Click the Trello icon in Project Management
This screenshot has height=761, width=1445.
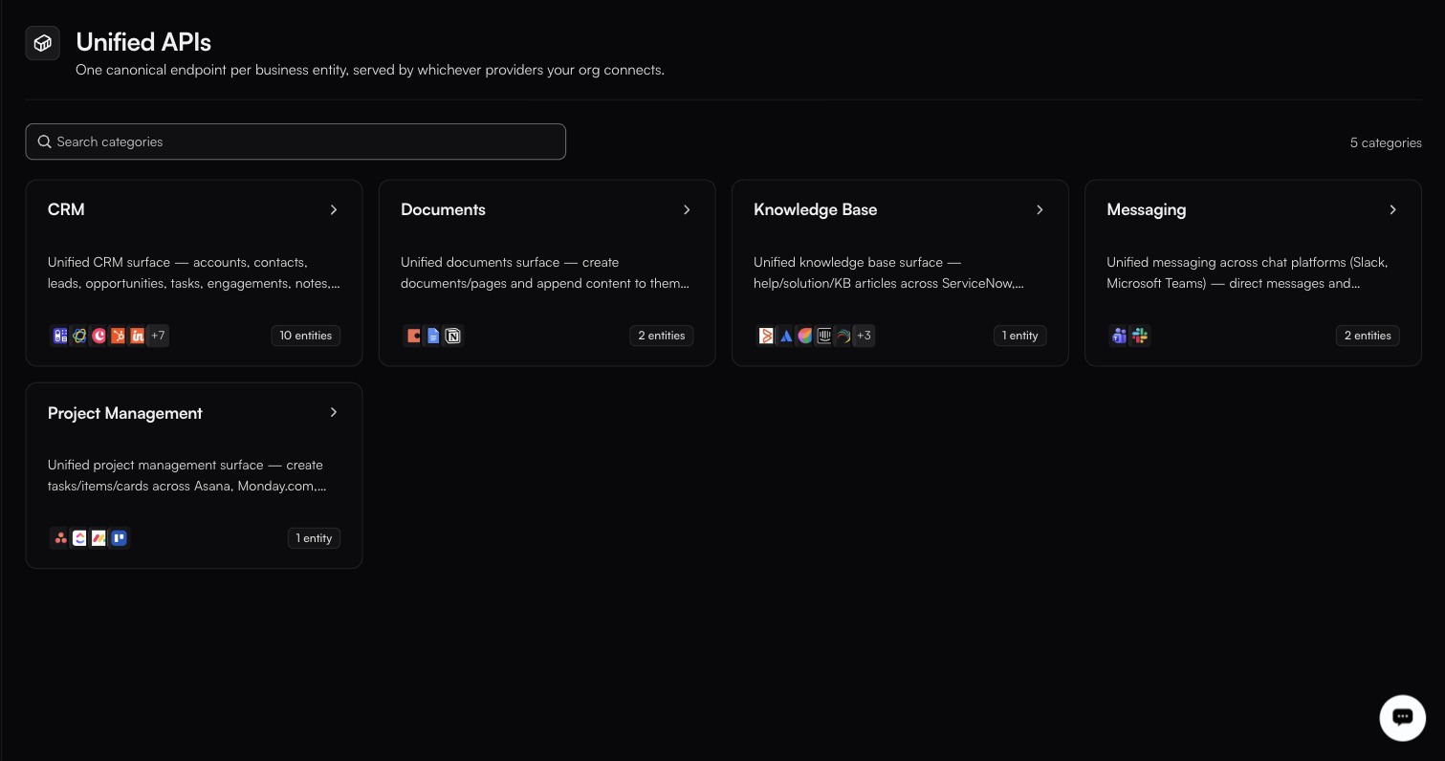point(119,538)
